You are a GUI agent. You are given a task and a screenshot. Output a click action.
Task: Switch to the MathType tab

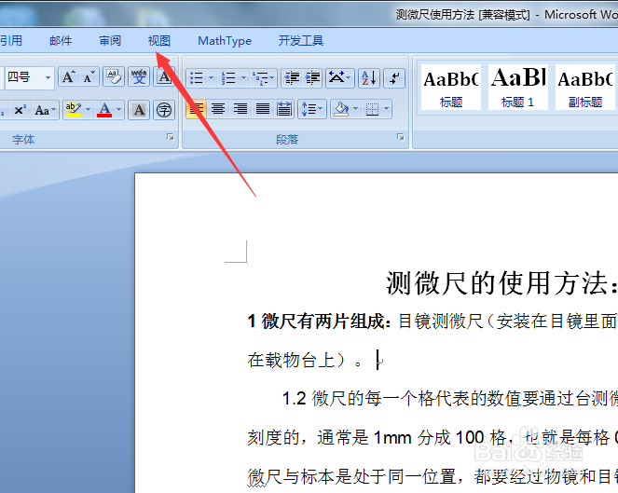pos(225,41)
